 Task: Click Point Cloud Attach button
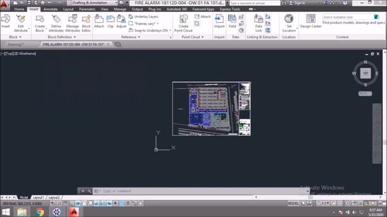[203, 16]
